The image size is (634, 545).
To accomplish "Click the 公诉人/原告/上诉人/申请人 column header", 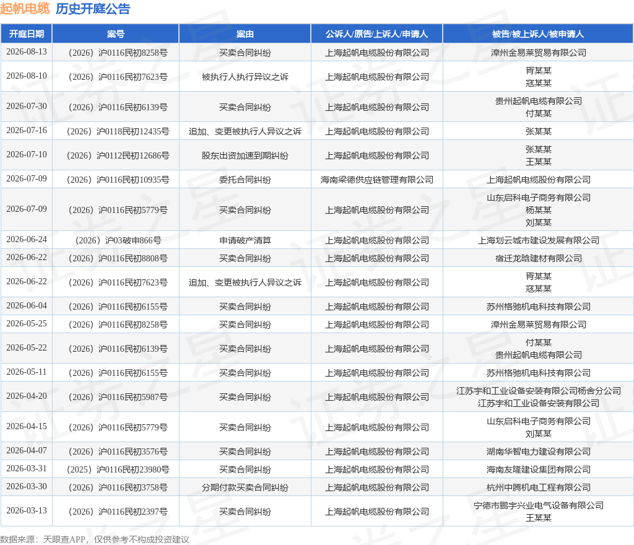I will pyautogui.click(x=377, y=34).
